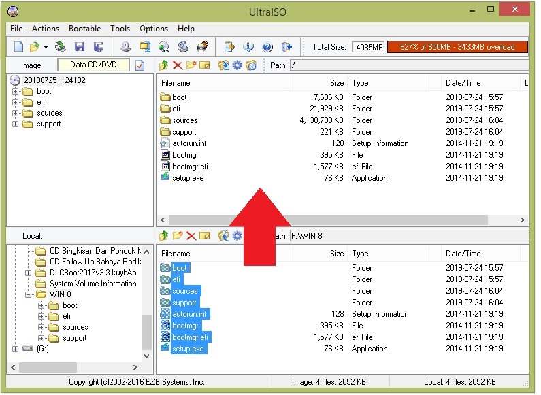Image resolution: width=541 pixels, height=395 pixels.
Task: Open the Tools menu
Action: coord(120,29)
